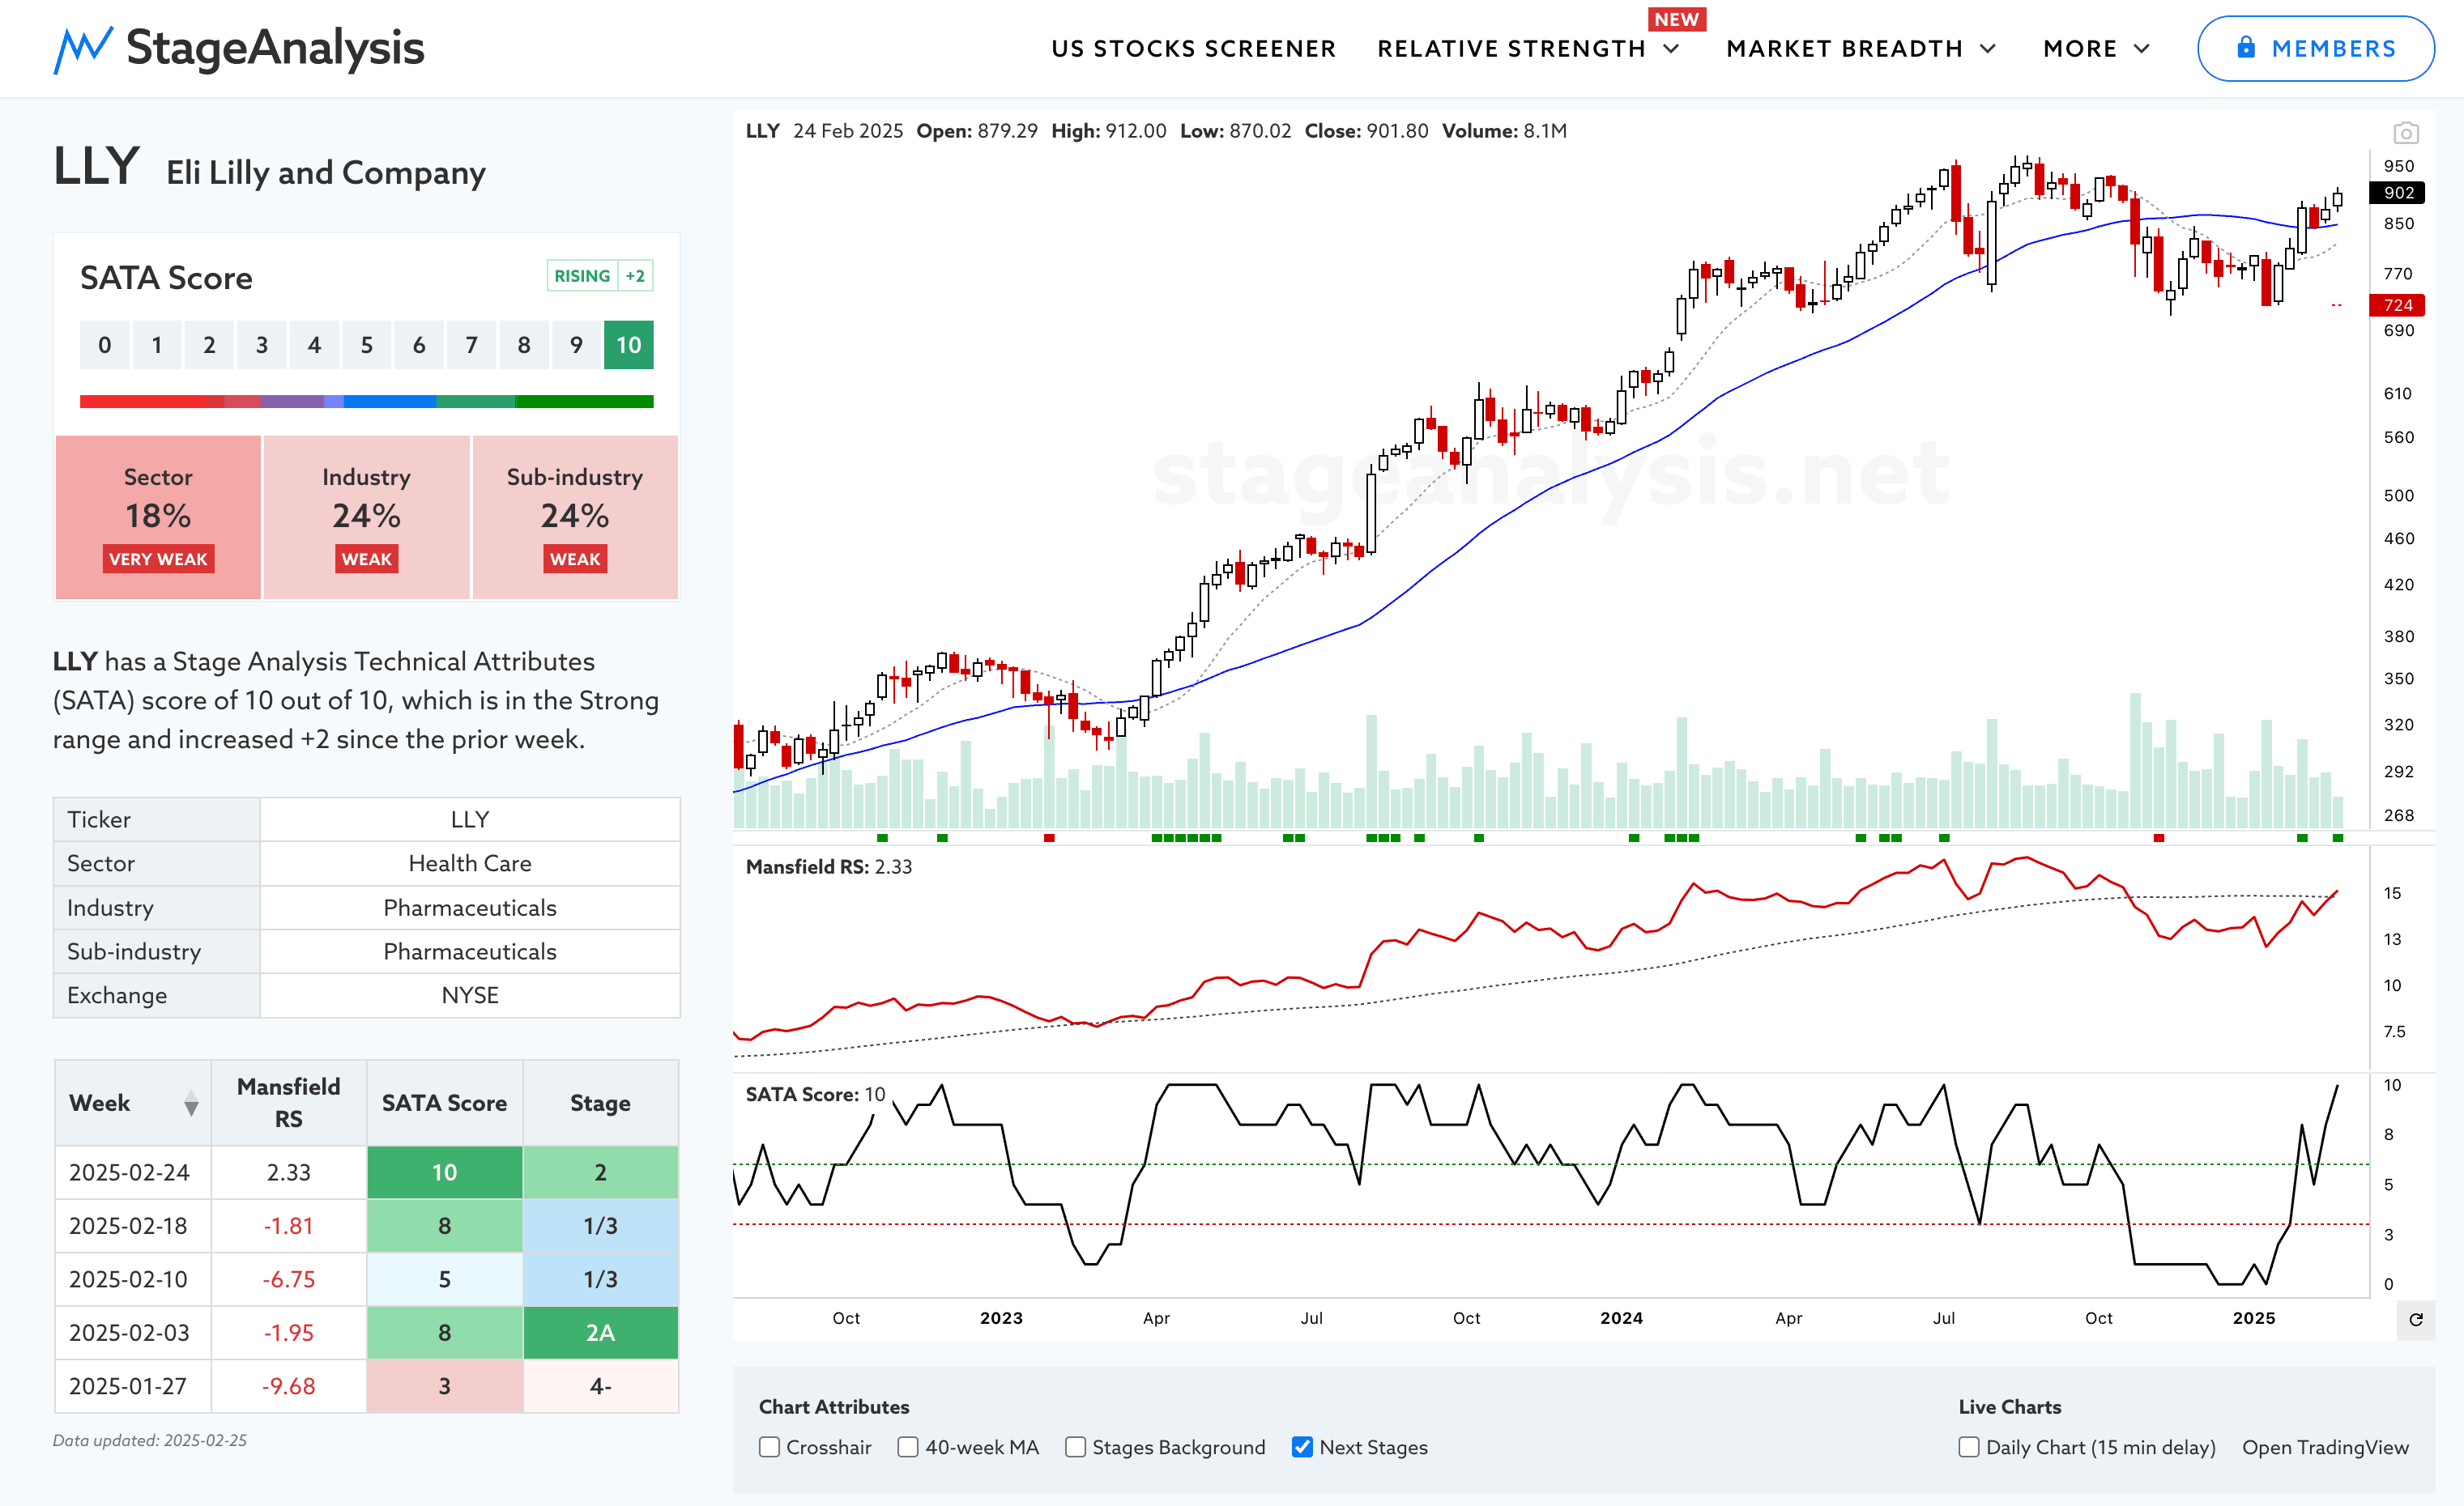
Task: Click the Close: 901.80 chart value
Action: (1366, 131)
